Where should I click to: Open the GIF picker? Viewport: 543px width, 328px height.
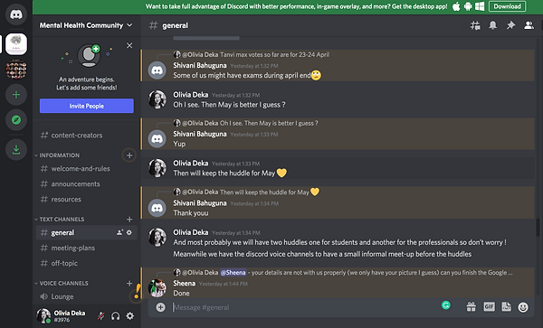tap(489, 306)
